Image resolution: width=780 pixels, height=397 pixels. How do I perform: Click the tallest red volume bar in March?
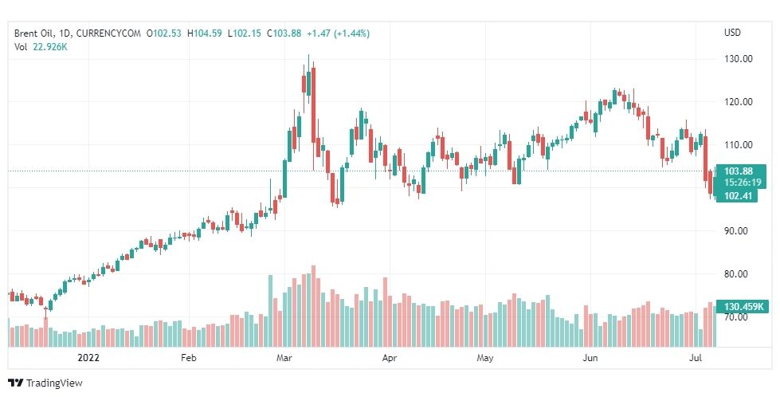pos(314,307)
